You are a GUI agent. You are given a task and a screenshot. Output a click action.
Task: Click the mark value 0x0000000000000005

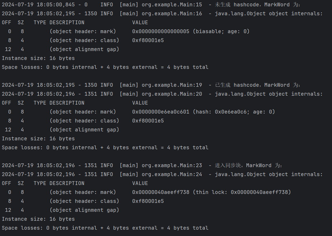(161, 31)
